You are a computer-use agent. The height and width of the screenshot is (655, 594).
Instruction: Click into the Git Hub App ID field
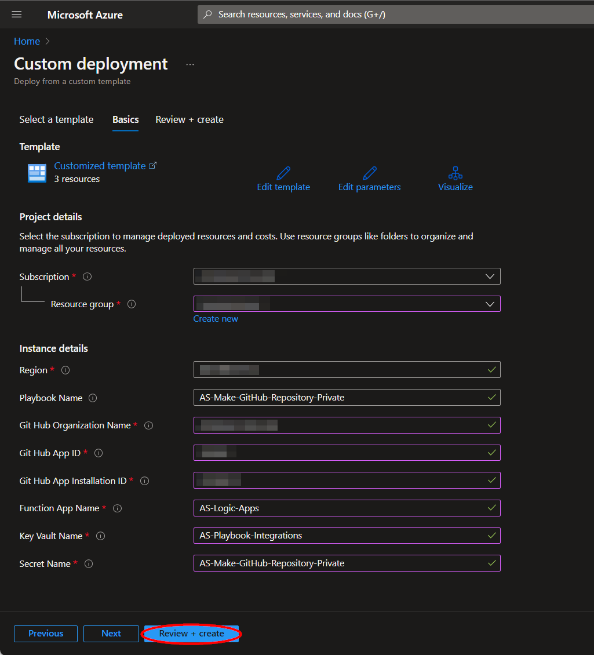[347, 453]
